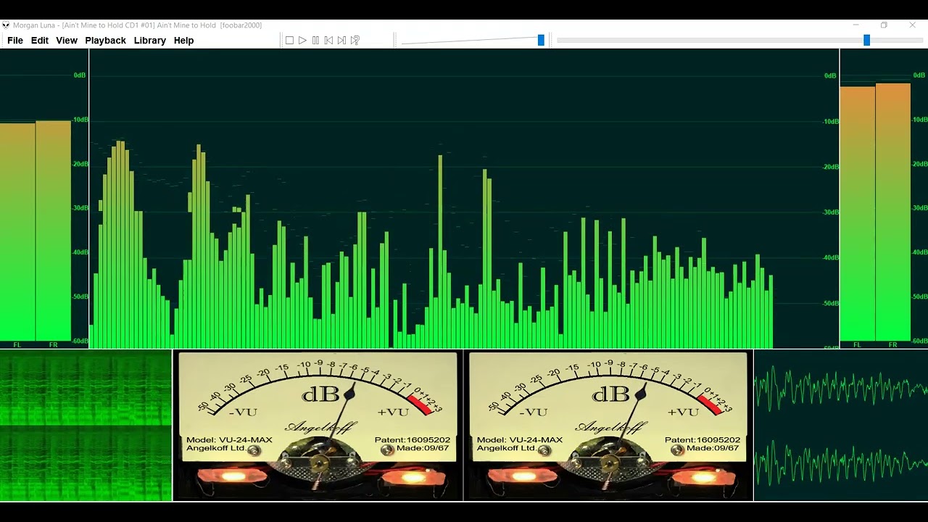Click the spectrogram panel
Viewport: 928px width, 522px height.
[86, 426]
